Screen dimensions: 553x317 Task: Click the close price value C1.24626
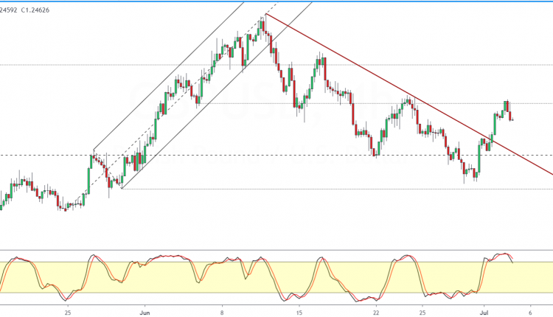[x=35, y=10]
